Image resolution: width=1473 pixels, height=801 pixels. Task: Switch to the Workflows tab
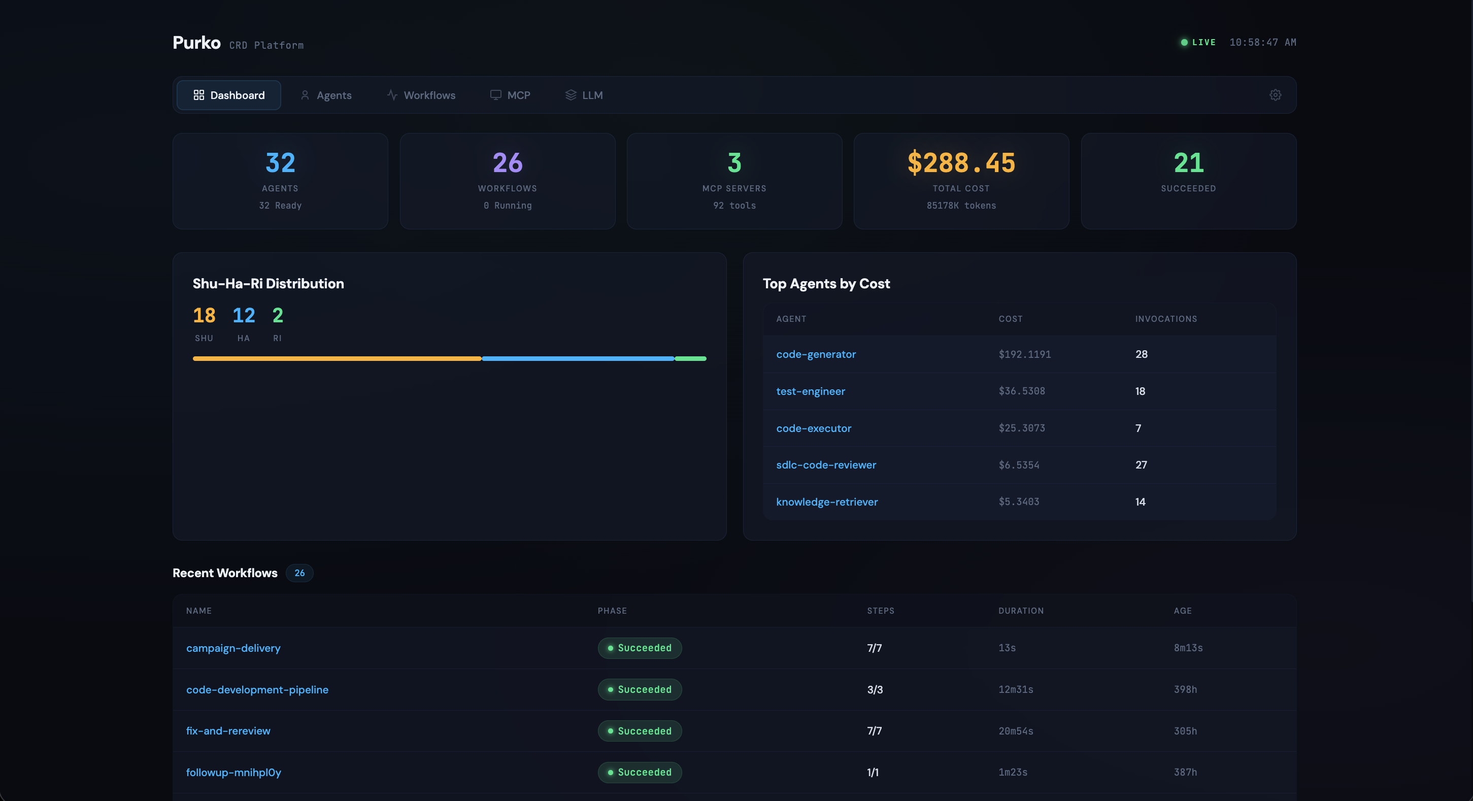point(421,95)
